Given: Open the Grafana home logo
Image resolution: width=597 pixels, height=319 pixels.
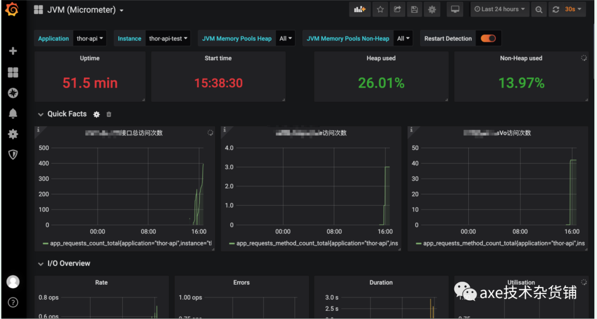Looking at the screenshot, I should pyautogui.click(x=12, y=9).
